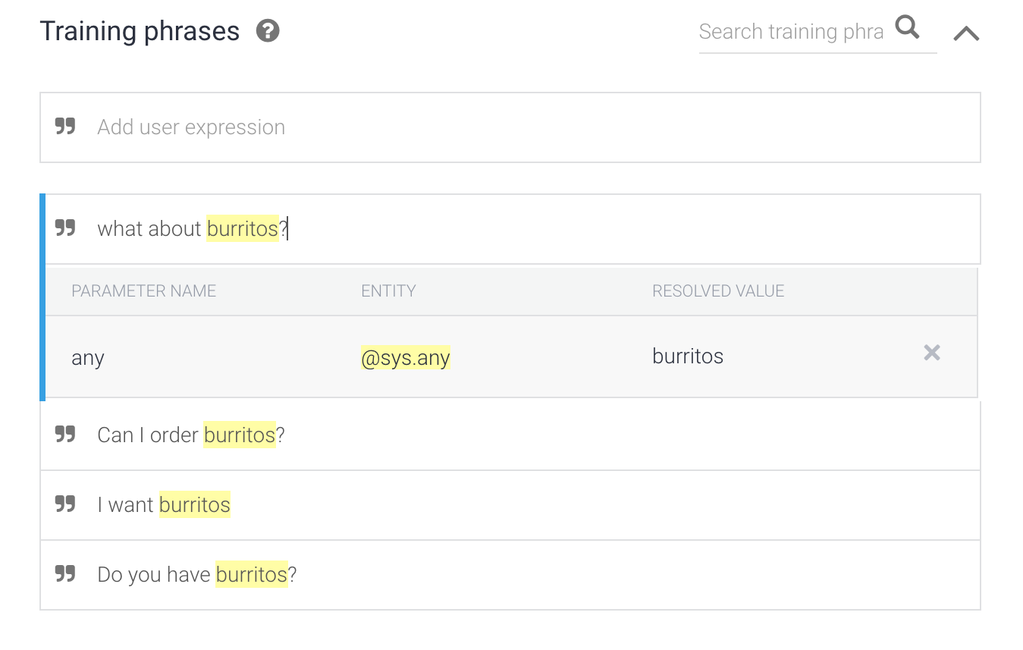Select highlighted "burritos" in "what about burritos?"
The height and width of the screenshot is (650, 1023).
(x=243, y=229)
